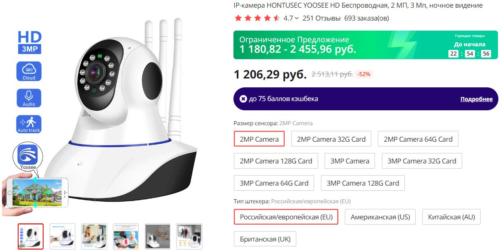Select the 3MP Camera sensor option
The image size is (502, 252).
[350, 161]
